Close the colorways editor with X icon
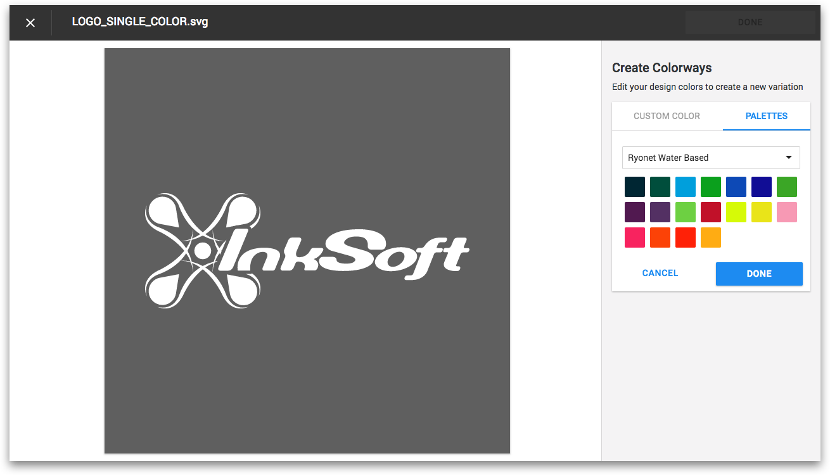 [30, 23]
